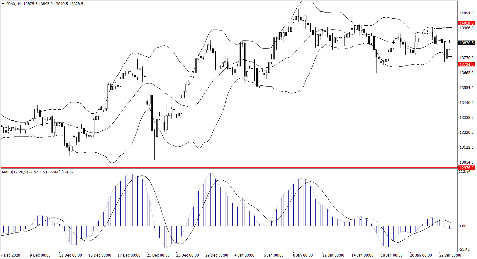Select the 4 Jan 00:00 date marker
477x259 pixels.
click(244, 255)
